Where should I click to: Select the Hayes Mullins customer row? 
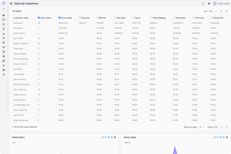pyautogui.click(x=120, y=100)
